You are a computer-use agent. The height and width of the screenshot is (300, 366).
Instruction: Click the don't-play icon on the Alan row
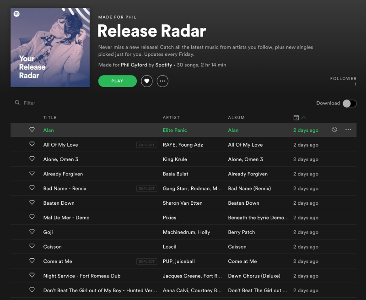[334, 130]
